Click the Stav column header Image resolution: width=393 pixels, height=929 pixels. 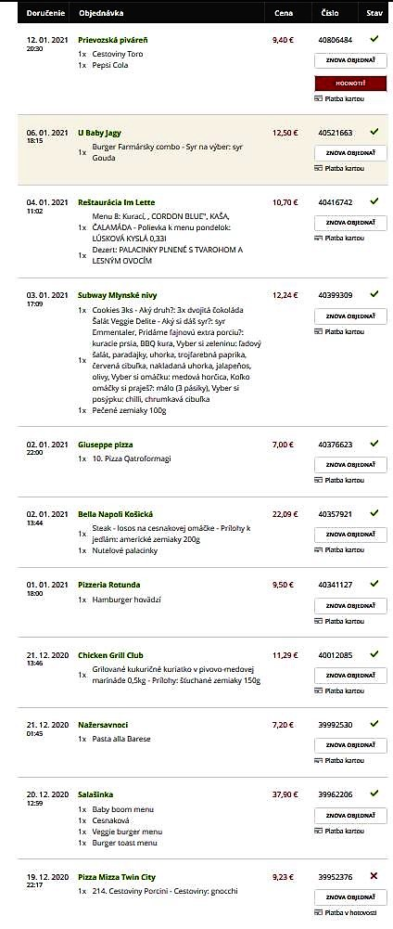(x=374, y=12)
